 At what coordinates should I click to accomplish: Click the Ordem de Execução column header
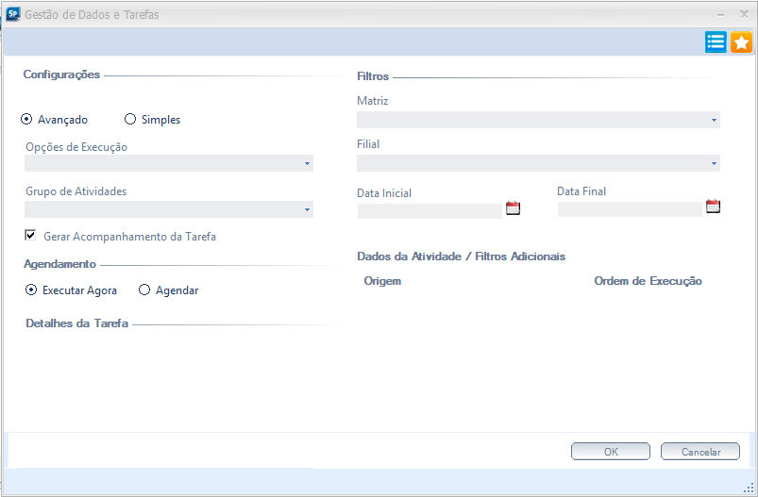648,281
